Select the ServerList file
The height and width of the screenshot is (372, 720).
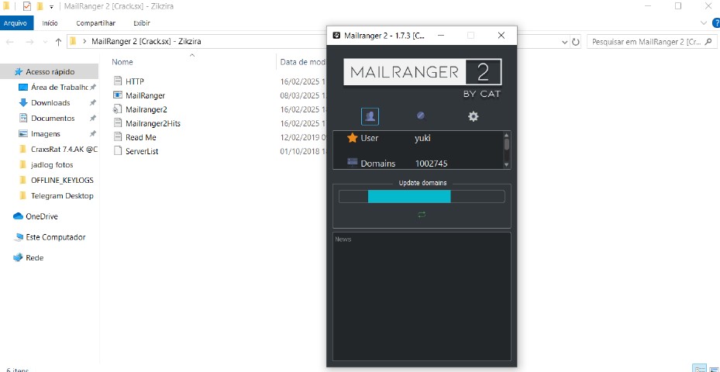point(142,151)
